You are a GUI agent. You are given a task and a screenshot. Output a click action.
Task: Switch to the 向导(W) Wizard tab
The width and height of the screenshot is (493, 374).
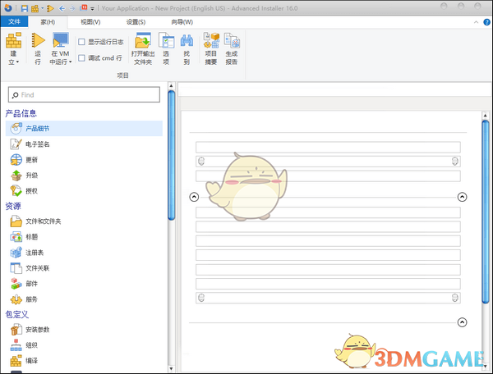pos(182,22)
